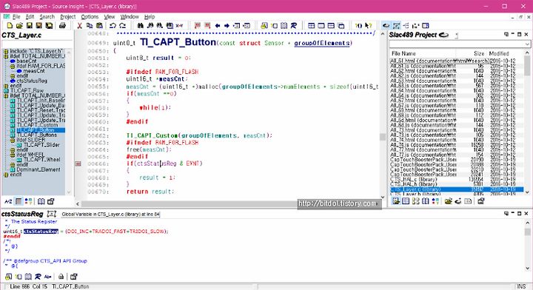This screenshot has width=533, height=290.
Task: Click the Copy toolbar icon
Action: (x=90, y=25)
